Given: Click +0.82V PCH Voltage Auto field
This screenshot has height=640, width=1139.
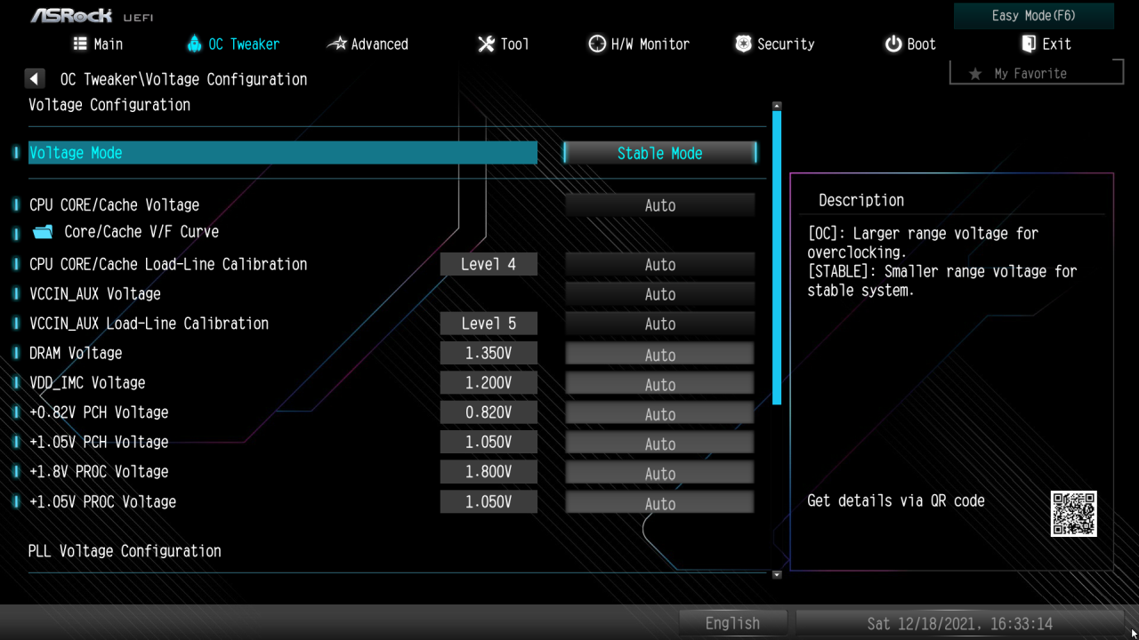Looking at the screenshot, I should click(660, 413).
